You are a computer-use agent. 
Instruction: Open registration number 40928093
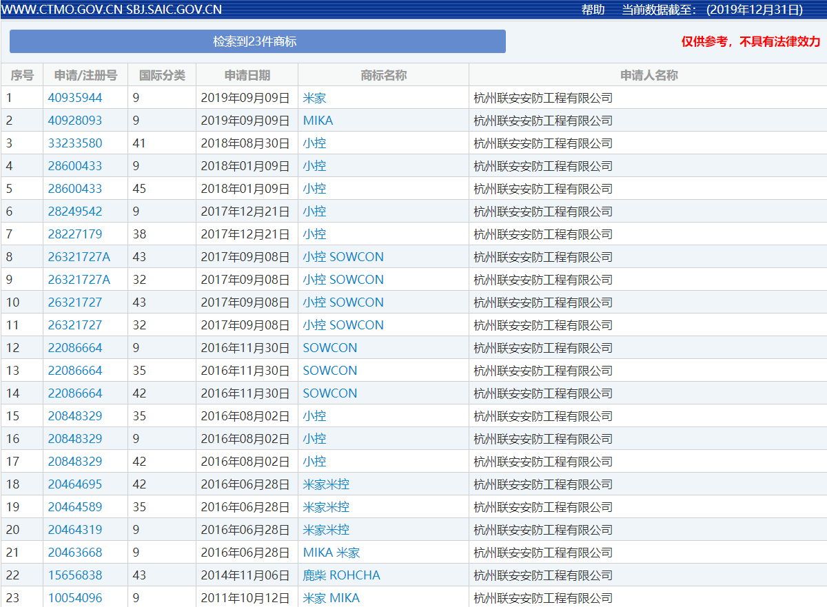click(75, 121)
